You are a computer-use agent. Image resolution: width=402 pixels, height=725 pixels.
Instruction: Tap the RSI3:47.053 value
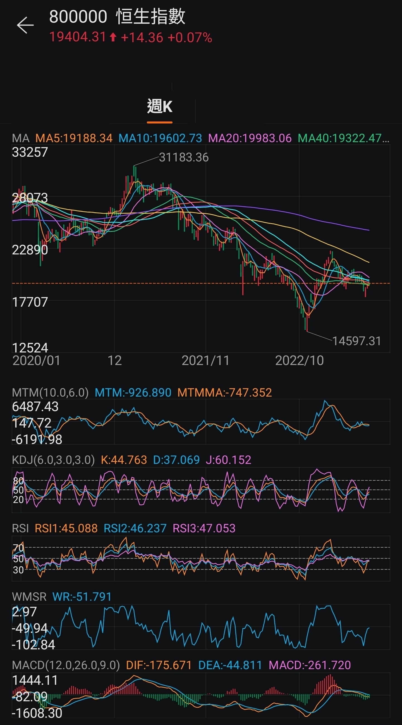[204, 528]
